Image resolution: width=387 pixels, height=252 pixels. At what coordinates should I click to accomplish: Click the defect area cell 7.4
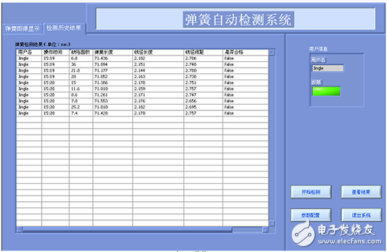click(x=81, y=113)
